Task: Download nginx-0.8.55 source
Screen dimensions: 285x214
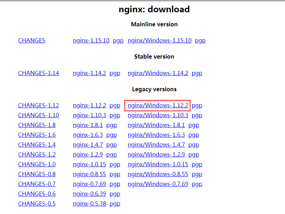Action: pyautogui.click(x=89, y=174)
